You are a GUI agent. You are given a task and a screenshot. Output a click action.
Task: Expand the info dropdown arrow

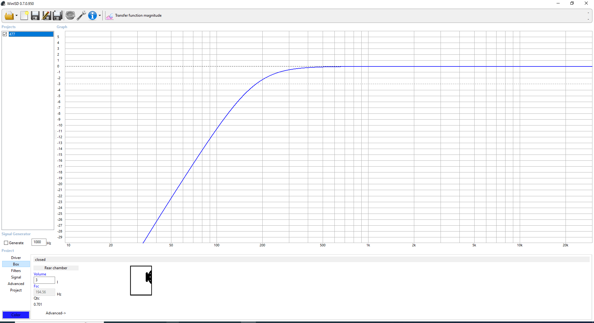[x=100, y=15]
